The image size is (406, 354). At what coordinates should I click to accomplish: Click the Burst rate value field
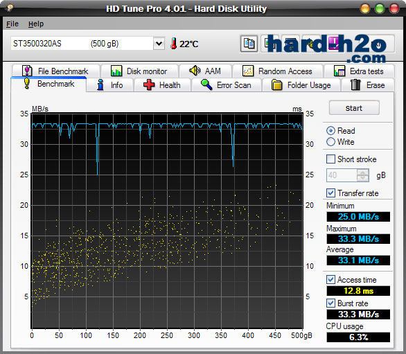[358, 315]
